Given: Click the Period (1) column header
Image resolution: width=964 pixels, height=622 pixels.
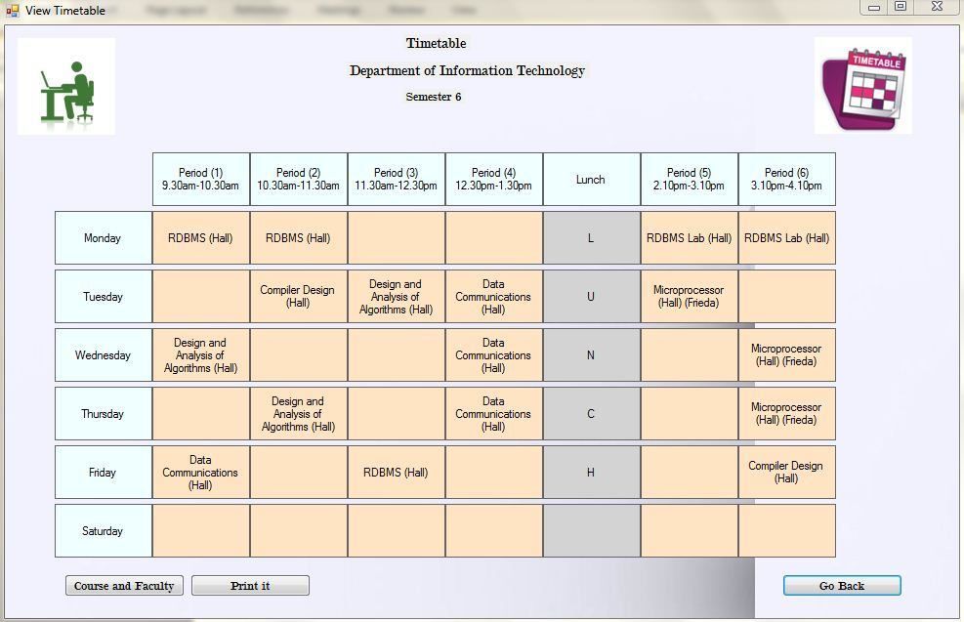Looking at the screenshot, I should coord(200,180).
